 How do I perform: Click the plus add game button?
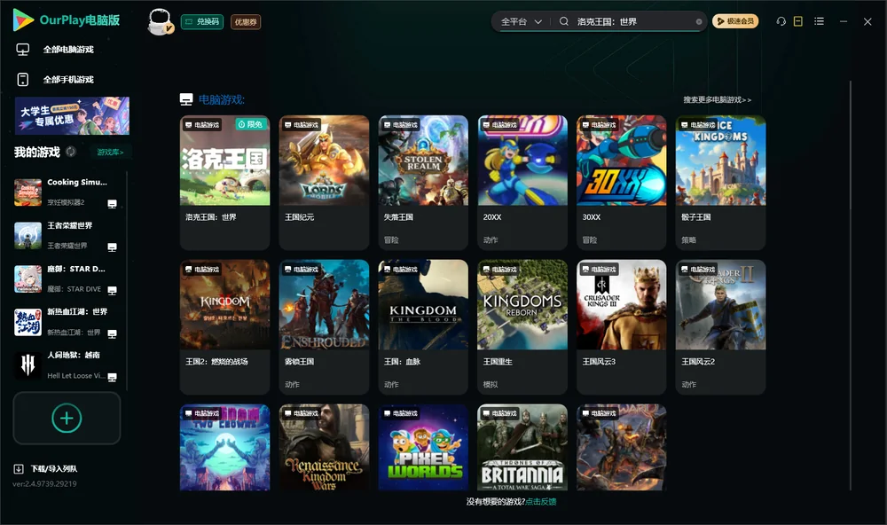pyautogui.click(x=67, y=418)
